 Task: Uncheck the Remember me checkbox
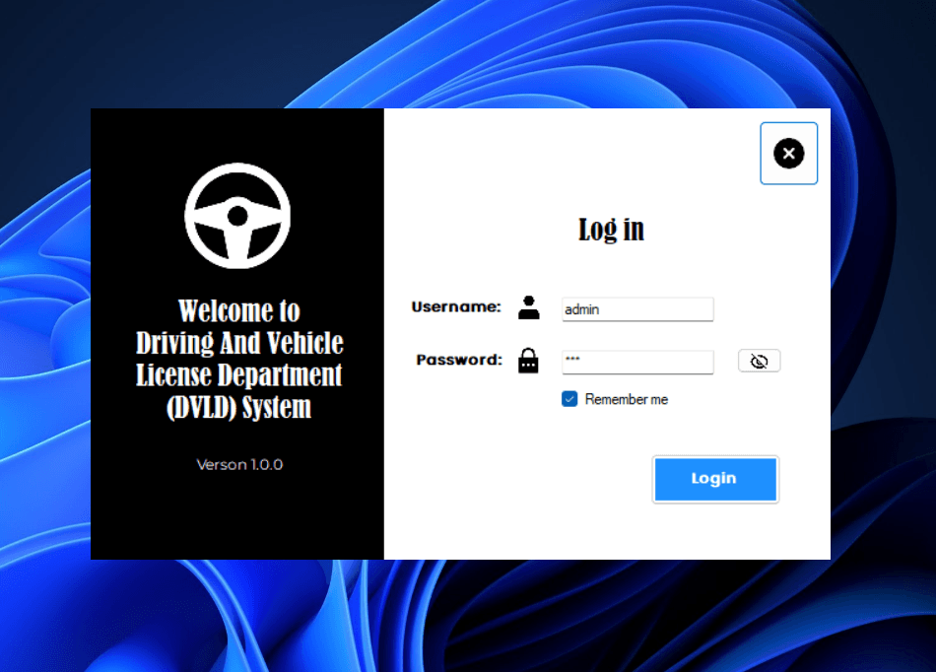(x=569, y=399)
